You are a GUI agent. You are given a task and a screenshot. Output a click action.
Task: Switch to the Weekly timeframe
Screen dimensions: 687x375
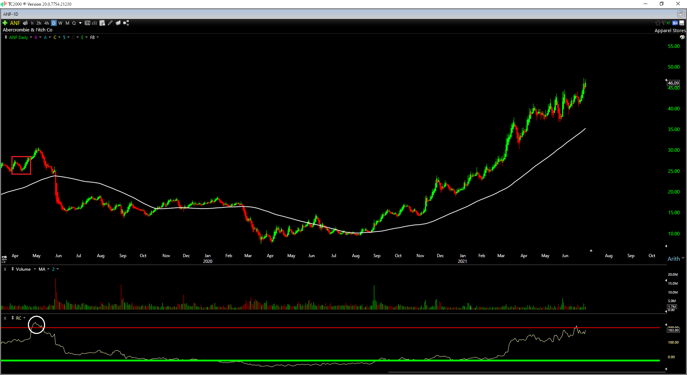[x=60, y=23]
